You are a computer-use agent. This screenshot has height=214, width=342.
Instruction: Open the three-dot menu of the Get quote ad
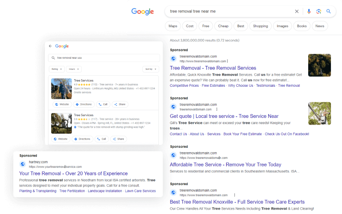click(217, 109)
